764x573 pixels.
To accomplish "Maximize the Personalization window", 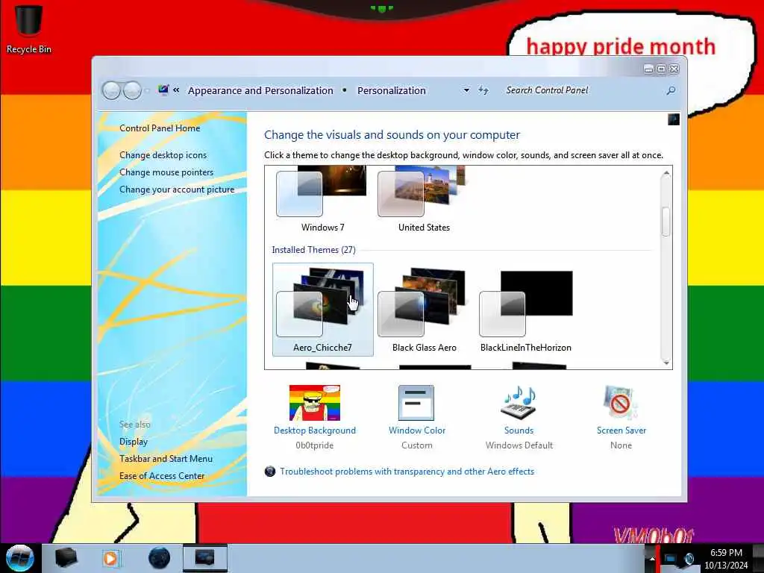I will click(x=661, y=69).
